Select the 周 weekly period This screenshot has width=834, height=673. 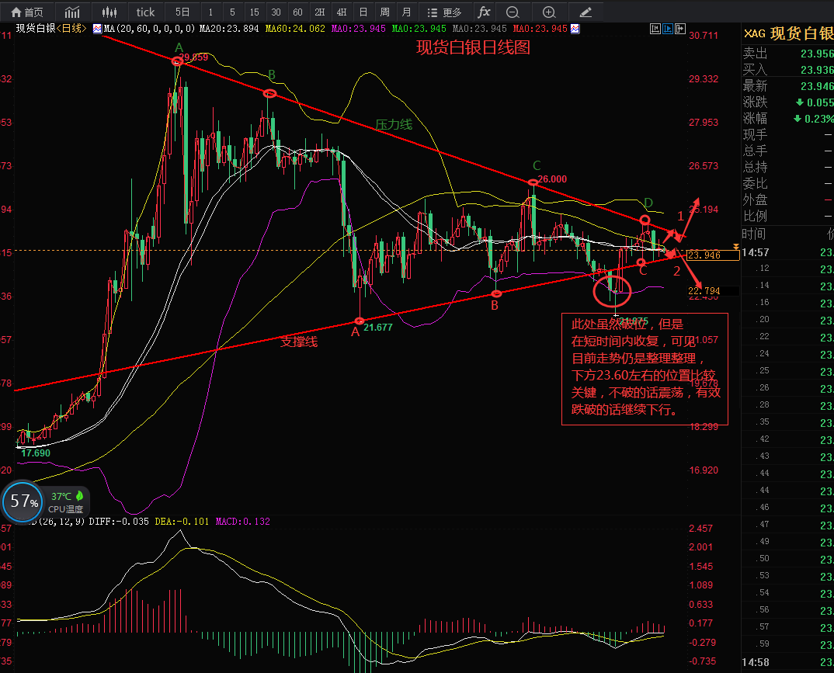coord(384,12)
